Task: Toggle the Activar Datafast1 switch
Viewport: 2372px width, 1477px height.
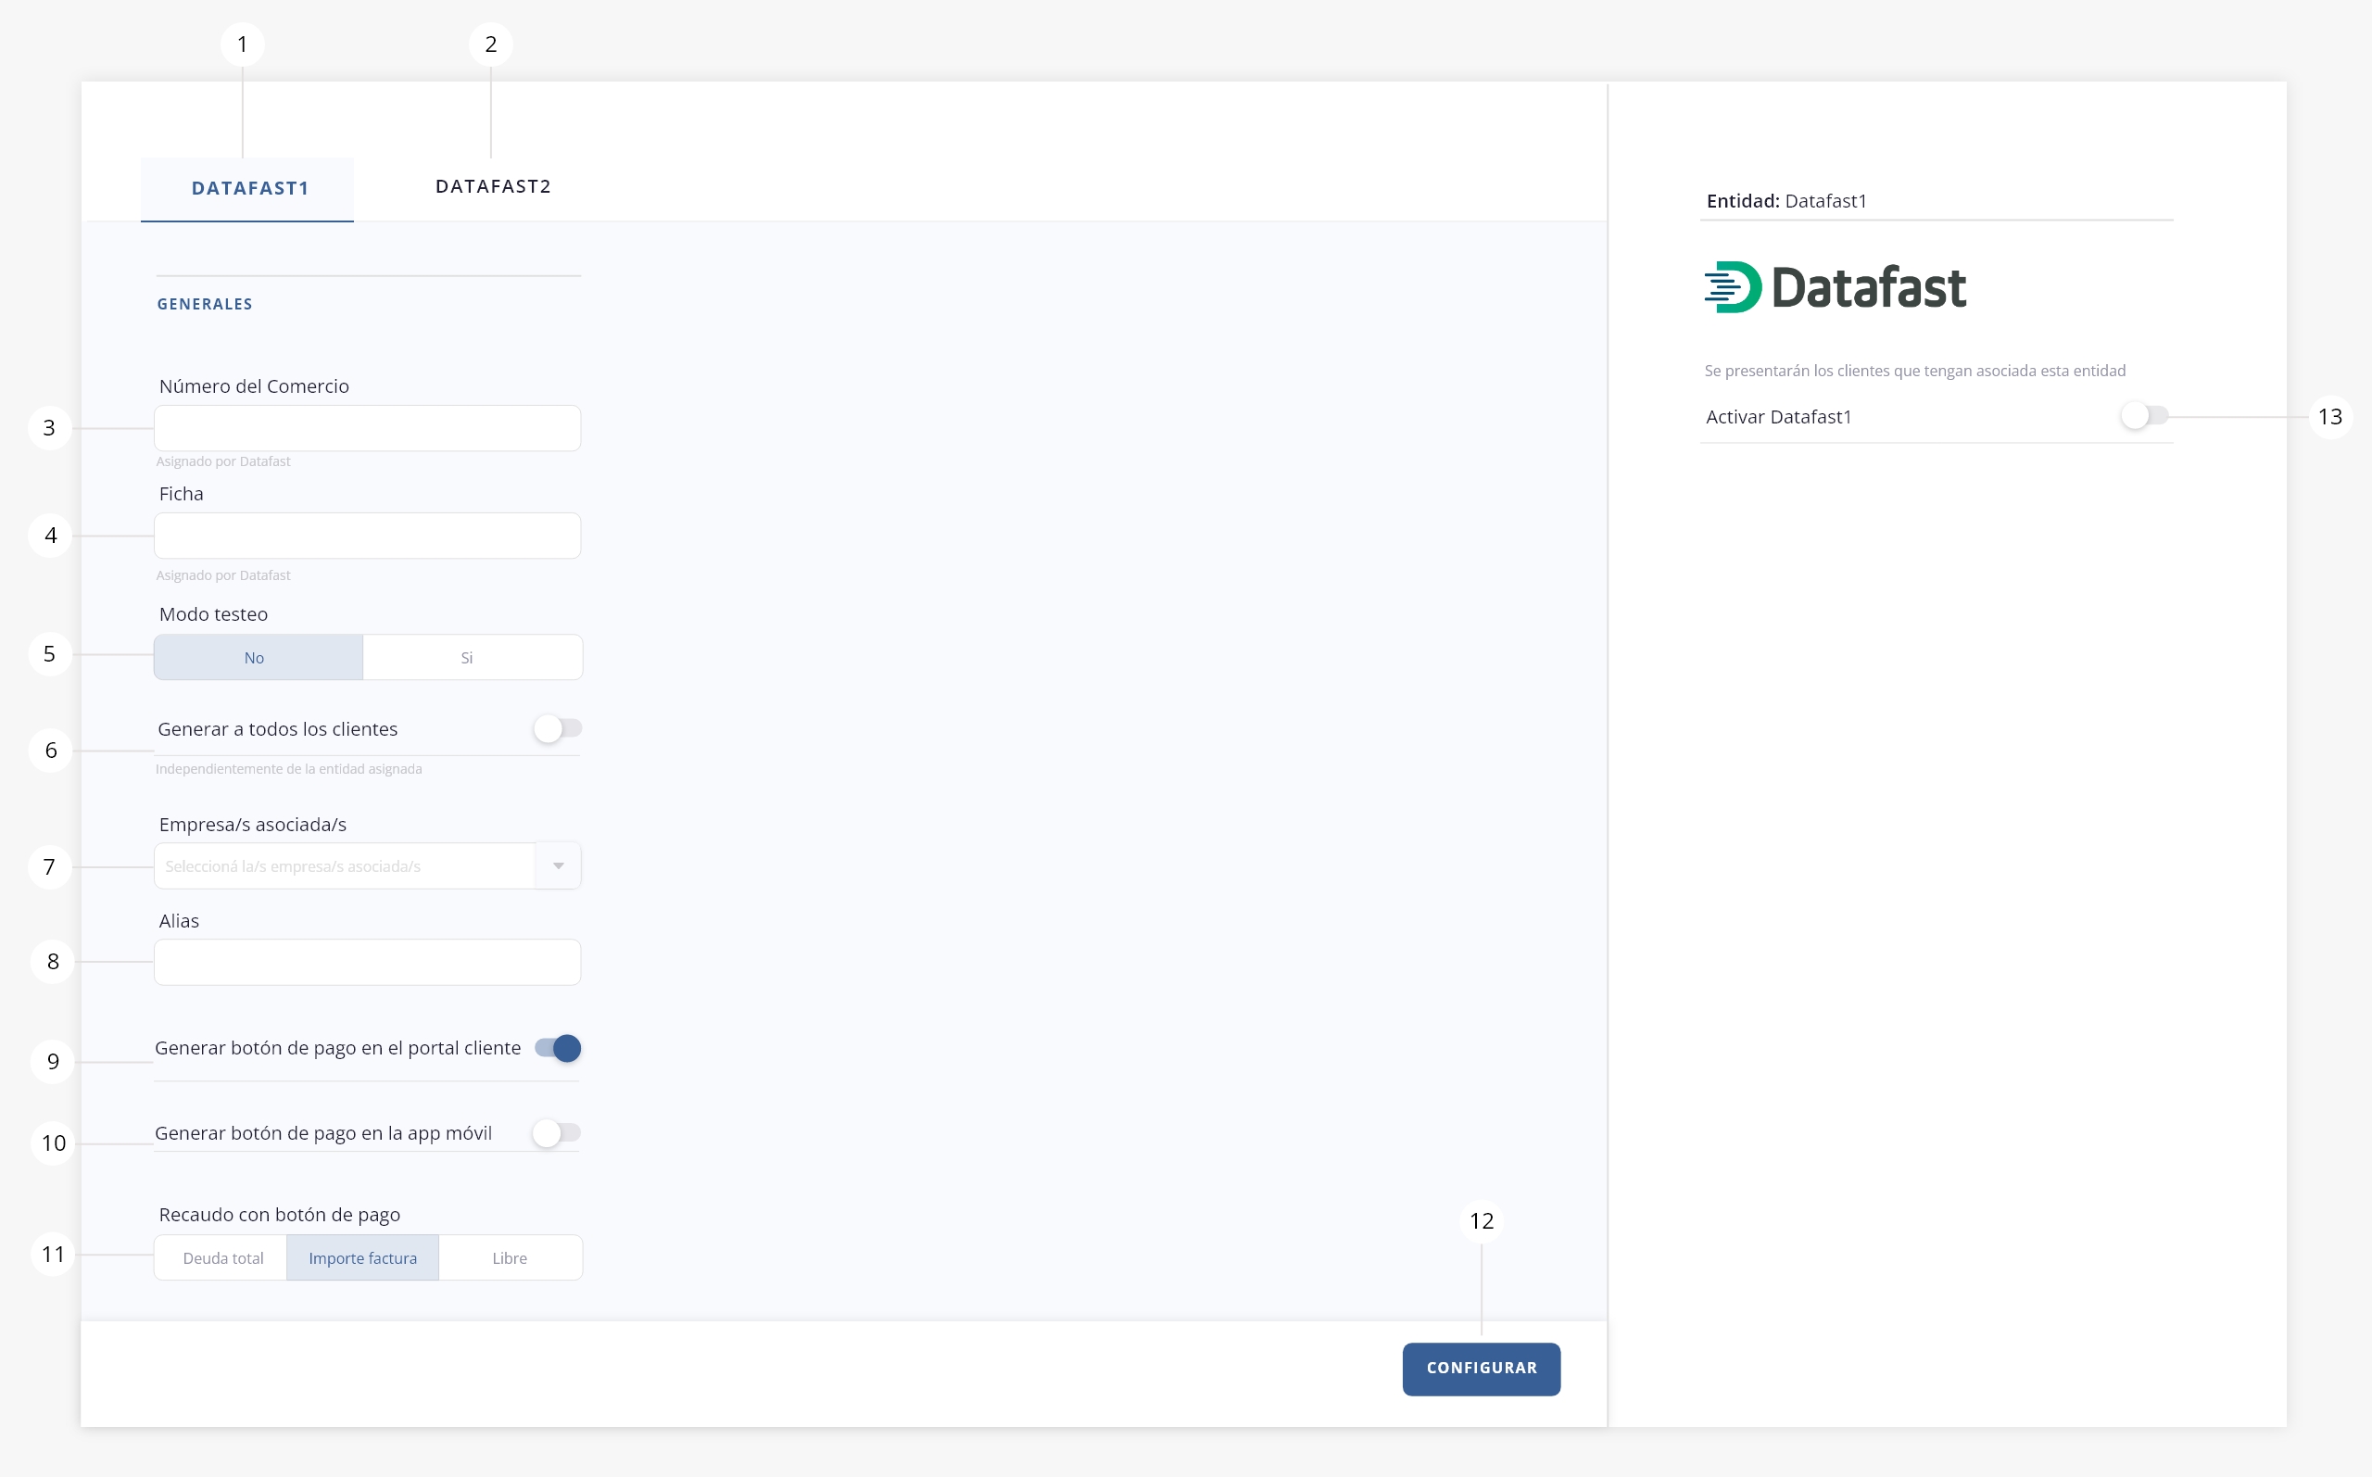Action: (x=2143, y=416)
